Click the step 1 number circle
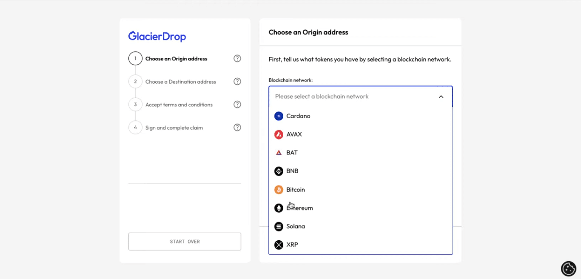 point(135,59)
